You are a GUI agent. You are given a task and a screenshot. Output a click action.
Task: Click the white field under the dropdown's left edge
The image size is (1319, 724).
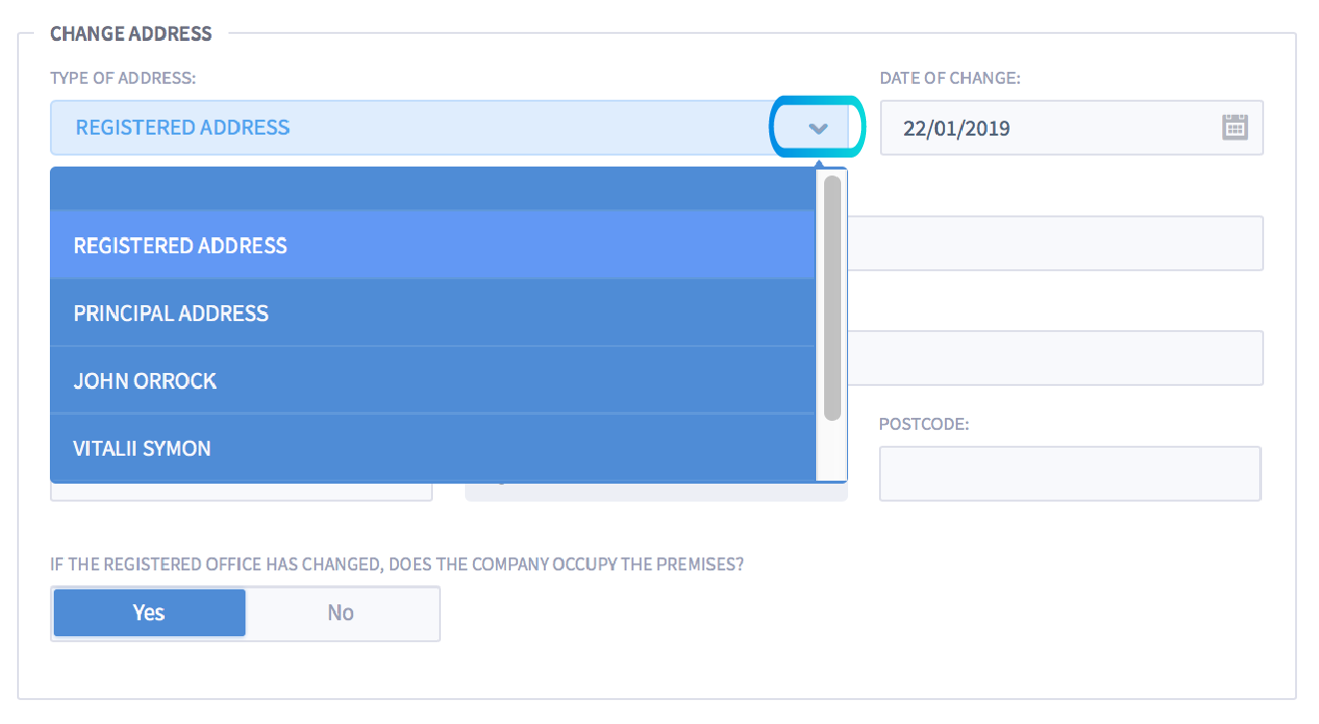pos(240,492)
